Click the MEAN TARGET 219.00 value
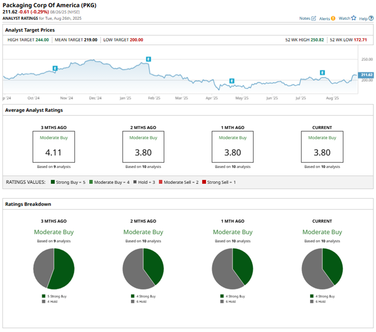This screenshot has height=332, width=376. pyautogui.click(x=91, y=40)
